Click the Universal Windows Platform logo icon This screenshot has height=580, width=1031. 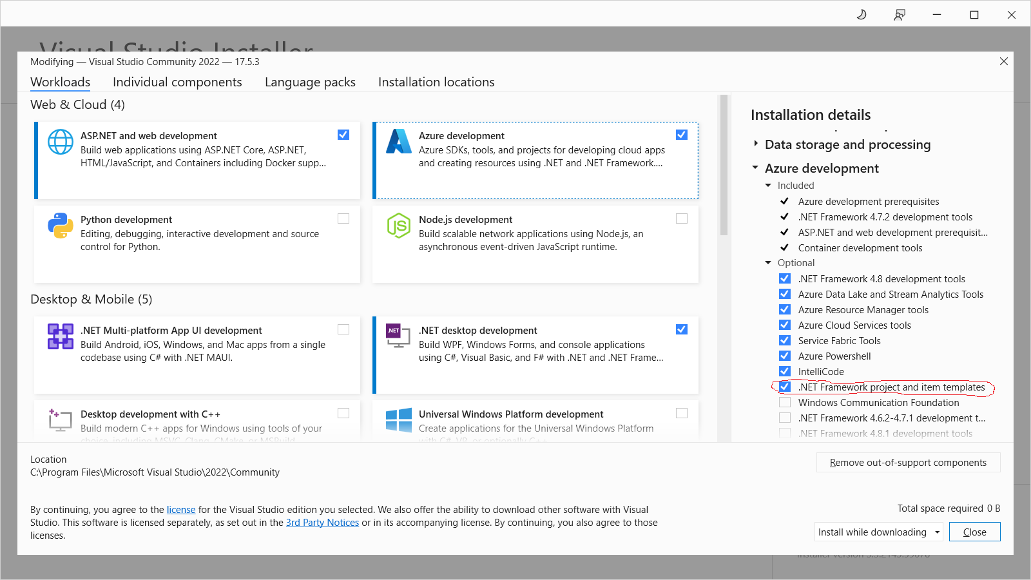click(x=399, y=420)
